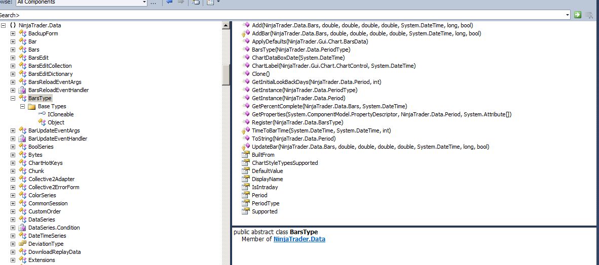Click the Supported property icon
Viewport: 599px width, 265px height.
246,211
